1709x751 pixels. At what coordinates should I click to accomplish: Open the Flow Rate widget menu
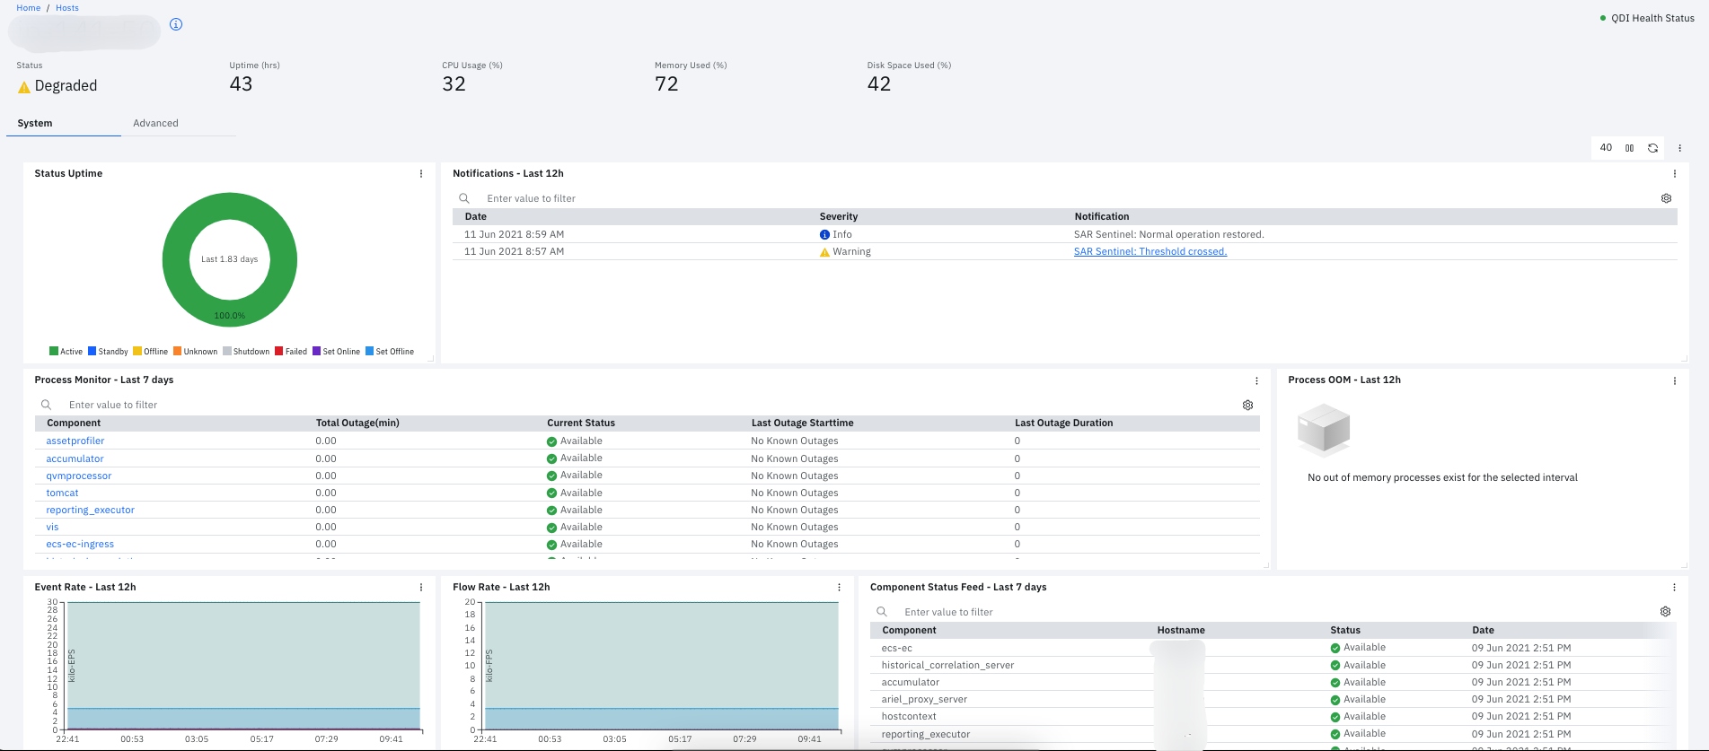click(839, 588)
